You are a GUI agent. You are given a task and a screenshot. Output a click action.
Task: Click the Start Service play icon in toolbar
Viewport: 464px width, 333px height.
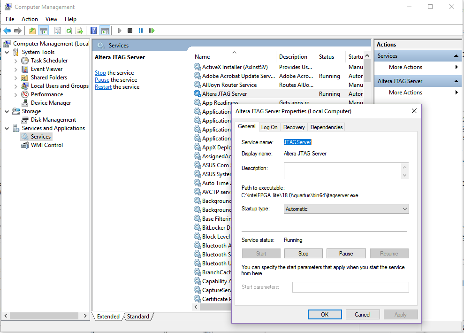(x=120, y=31)
